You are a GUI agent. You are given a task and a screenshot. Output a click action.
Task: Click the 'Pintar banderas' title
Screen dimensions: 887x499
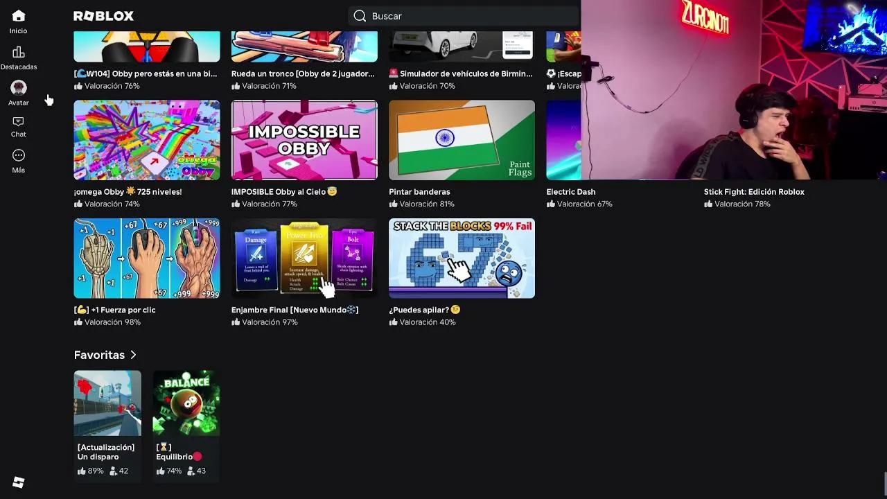coord(419,192)
